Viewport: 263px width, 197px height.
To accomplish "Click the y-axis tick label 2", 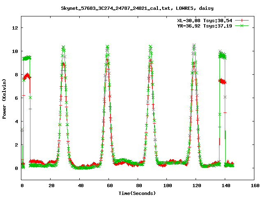I will [16, 145].
